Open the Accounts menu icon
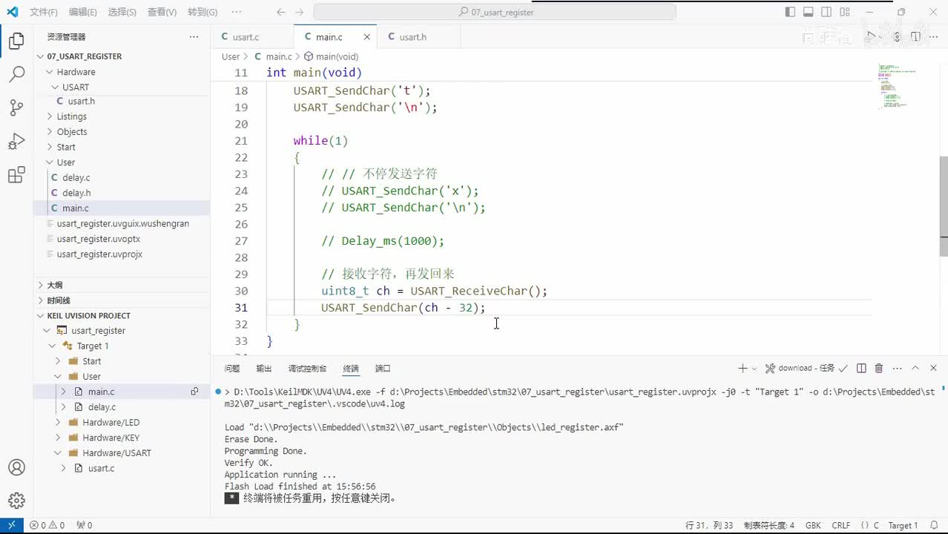The height and width of the screenshot is (534, 948). pyautogui.click(x=16, y=467)
